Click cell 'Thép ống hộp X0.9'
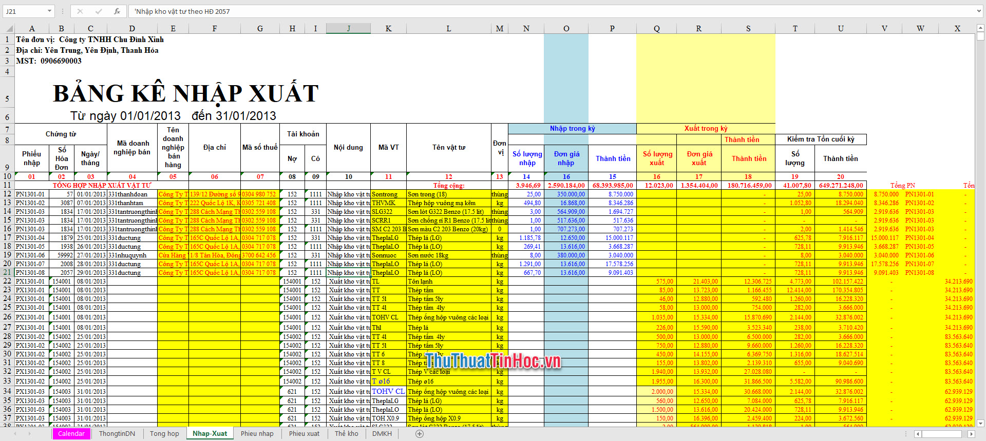The width and height of the screenshot is (986, 441). pos(449,418)
